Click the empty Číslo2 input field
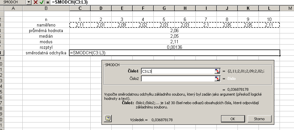This screenshot has width=294, height=130. point(178,79)
